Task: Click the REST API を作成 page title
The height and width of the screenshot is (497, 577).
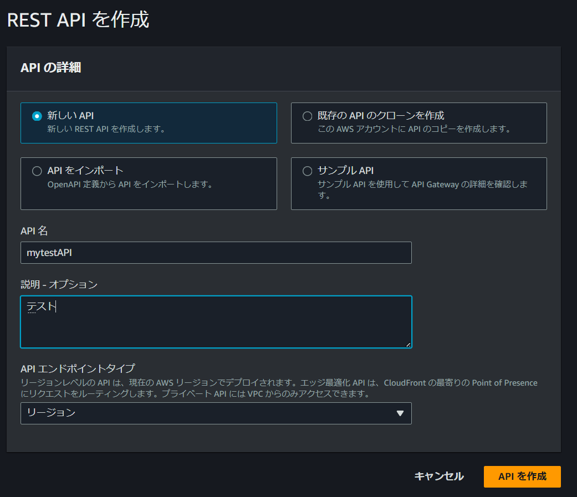Action: (x=76, y=19)
